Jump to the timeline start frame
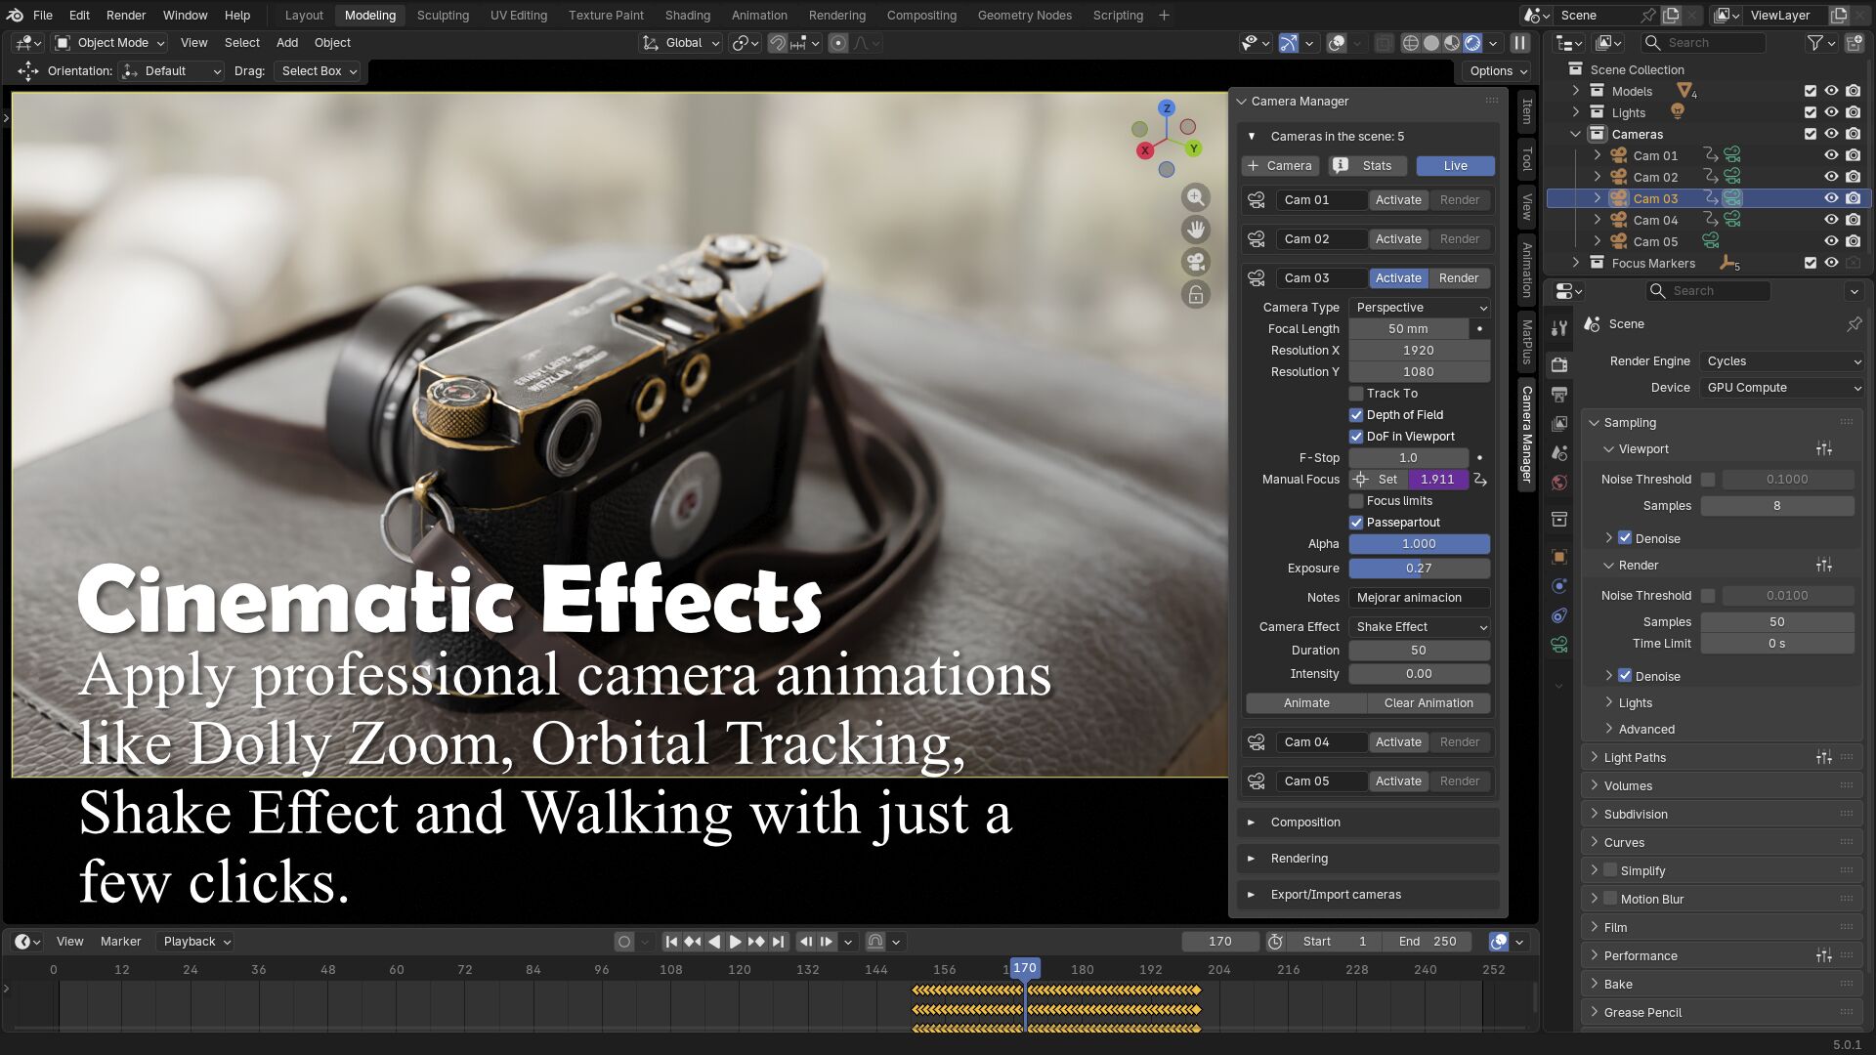The height and width of the screenshot is (1055, 1876). click(670, 942)
